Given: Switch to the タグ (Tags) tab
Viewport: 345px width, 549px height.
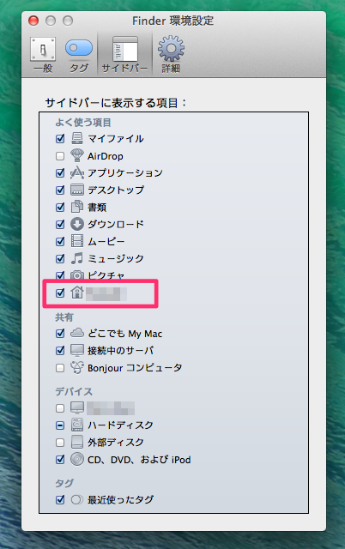Looking at the screenshot, I should [79, 55].
